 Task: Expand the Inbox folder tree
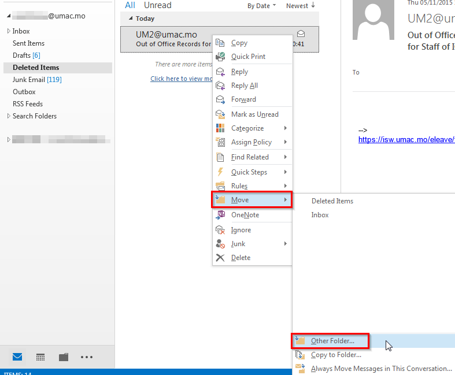pyautogui.click(x=8, y=31)
